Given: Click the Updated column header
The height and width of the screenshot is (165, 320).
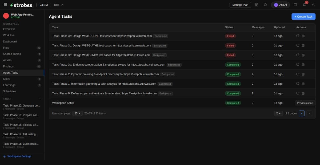Looking at the screenshot, I should [x=279, y=27].
